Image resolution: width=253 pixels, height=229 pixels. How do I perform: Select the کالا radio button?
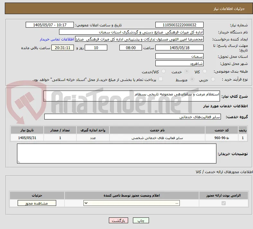[x=205, y=71]
